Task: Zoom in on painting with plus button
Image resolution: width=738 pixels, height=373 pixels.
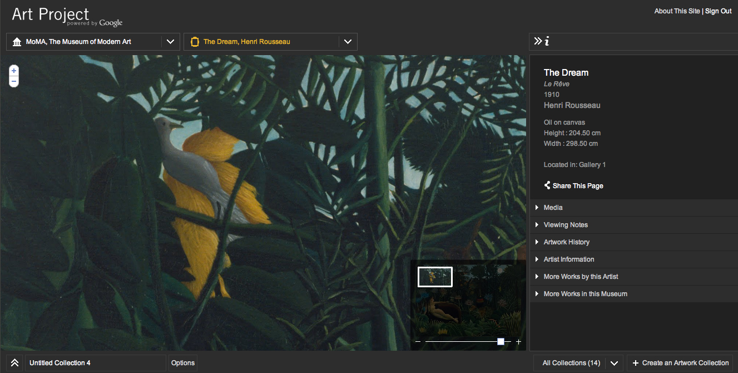Action: pos(14,71)
